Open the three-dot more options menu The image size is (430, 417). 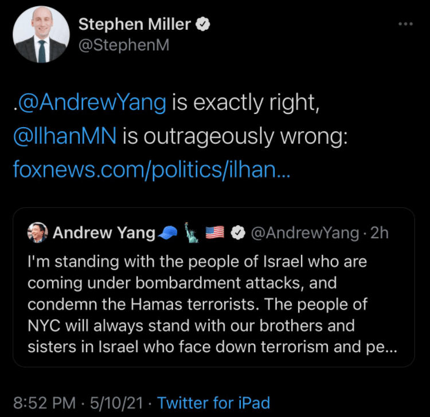(405, 23)
